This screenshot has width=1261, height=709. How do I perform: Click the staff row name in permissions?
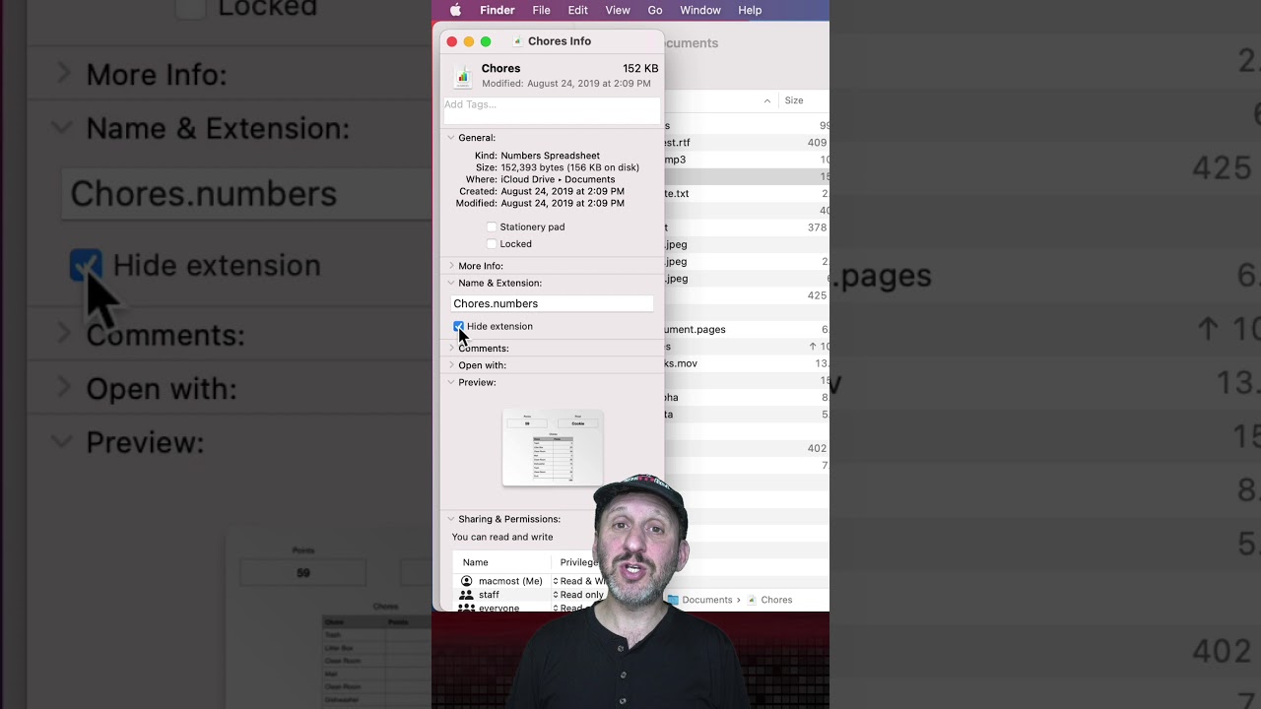click(489, 595)
